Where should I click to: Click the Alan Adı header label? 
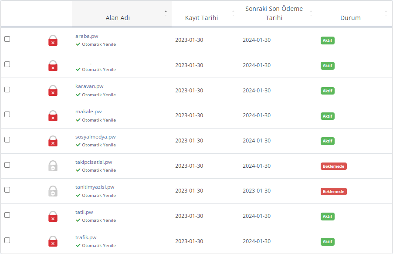(118, 18)
